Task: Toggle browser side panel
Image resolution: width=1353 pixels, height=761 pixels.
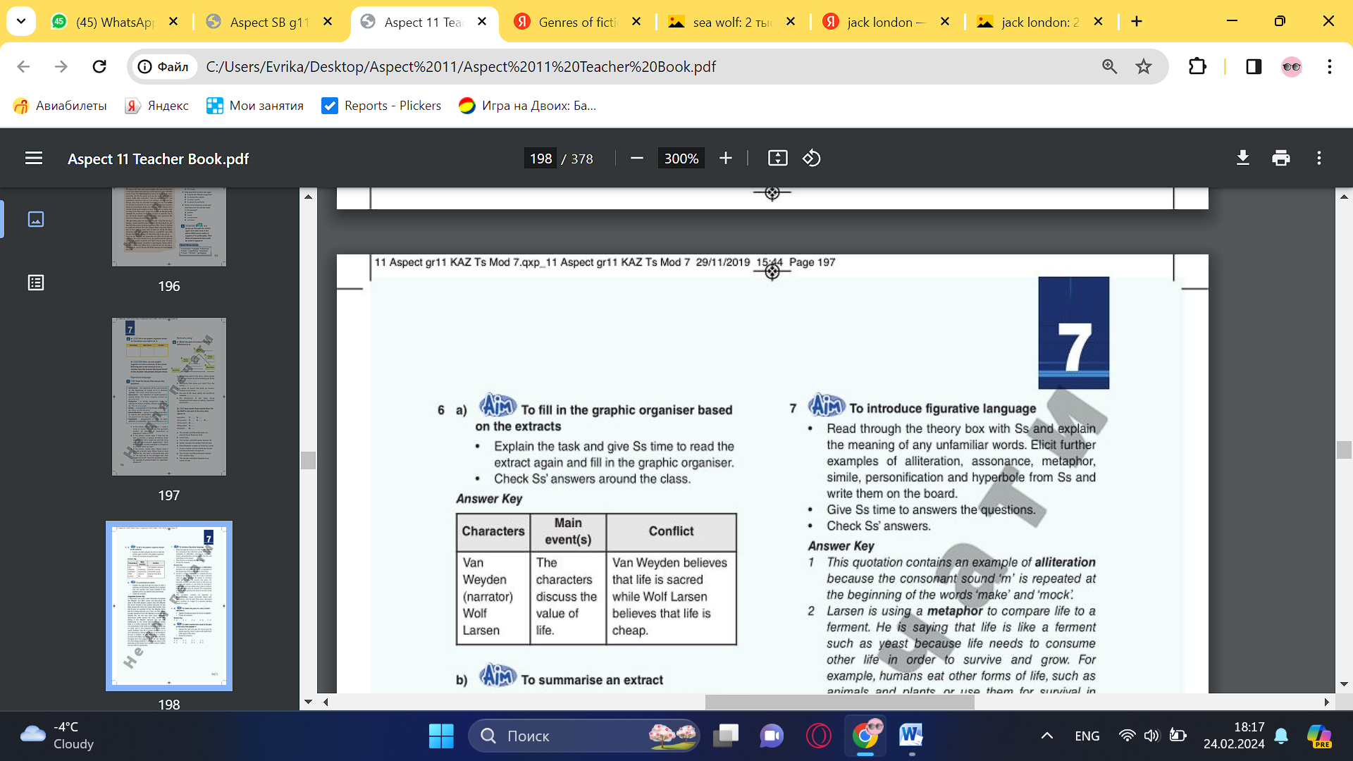Action: [x=1254, y=67]
